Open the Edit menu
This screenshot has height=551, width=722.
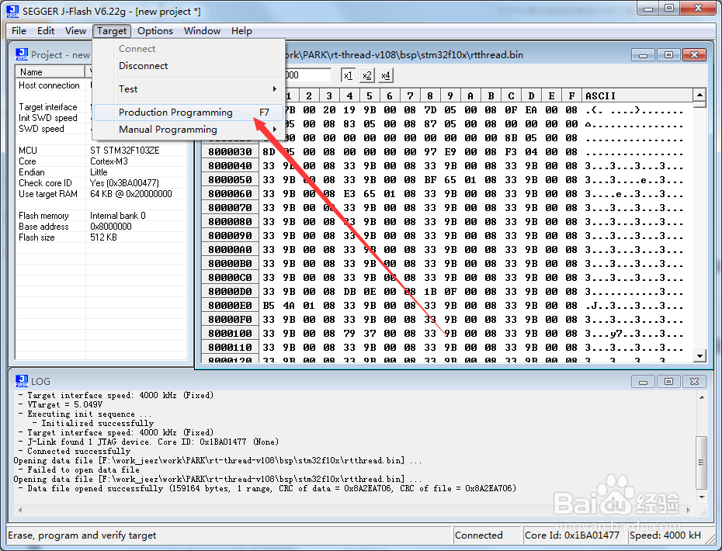[46, 31]
